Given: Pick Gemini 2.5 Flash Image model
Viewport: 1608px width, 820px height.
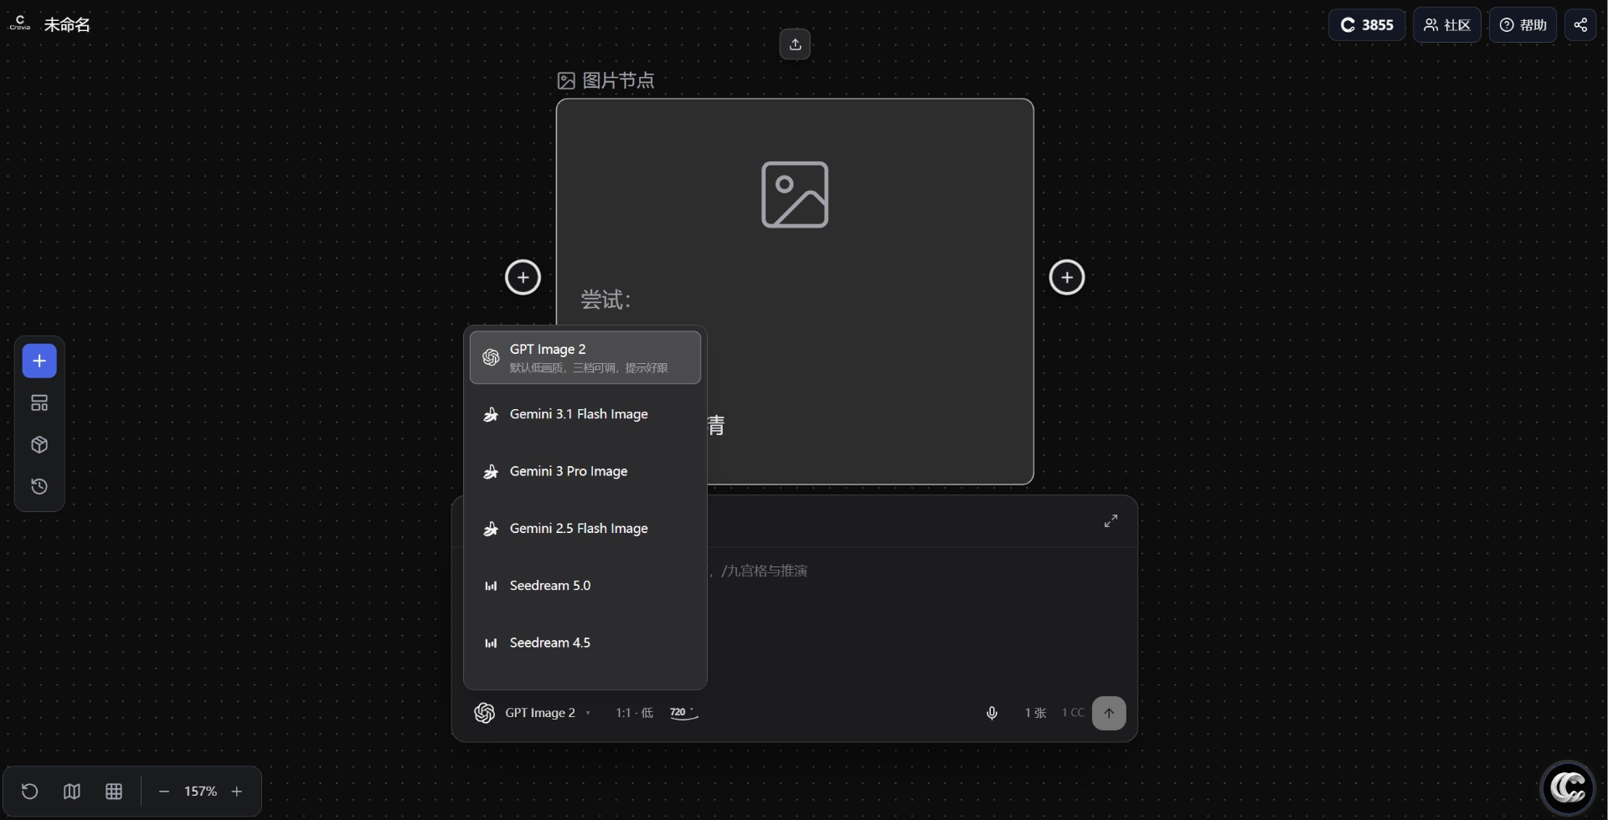Looking at the screenshot, I should coord(585,528).
